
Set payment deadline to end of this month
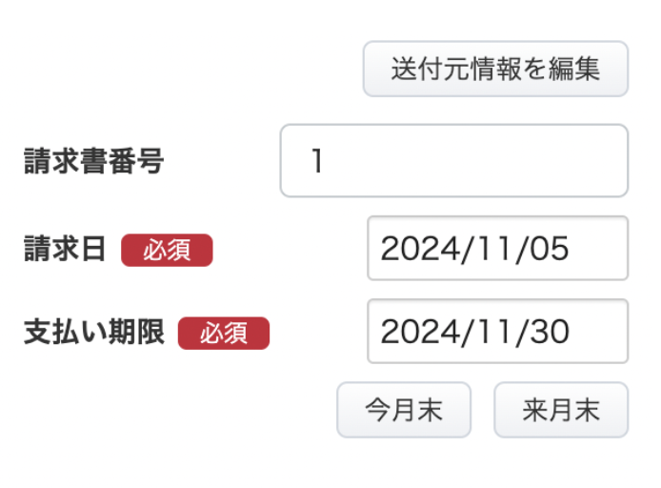[x=404, y=410]
